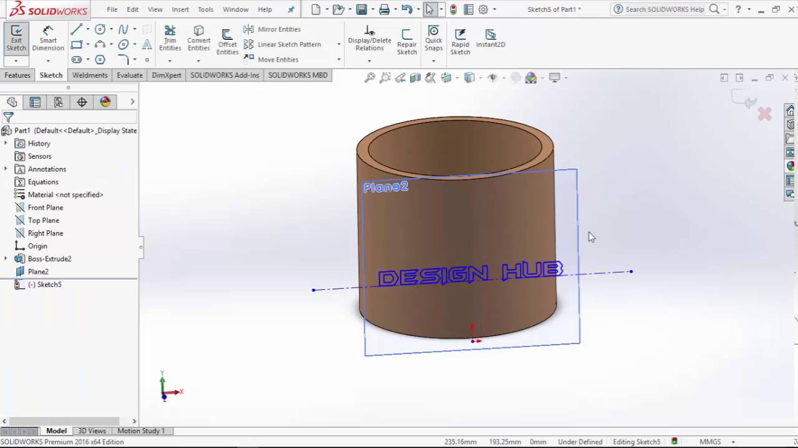The width and height of the screenshot is (798, 448).
Task: Expand the Boss-Extrude2 tree node
Action: click(6, 259)
